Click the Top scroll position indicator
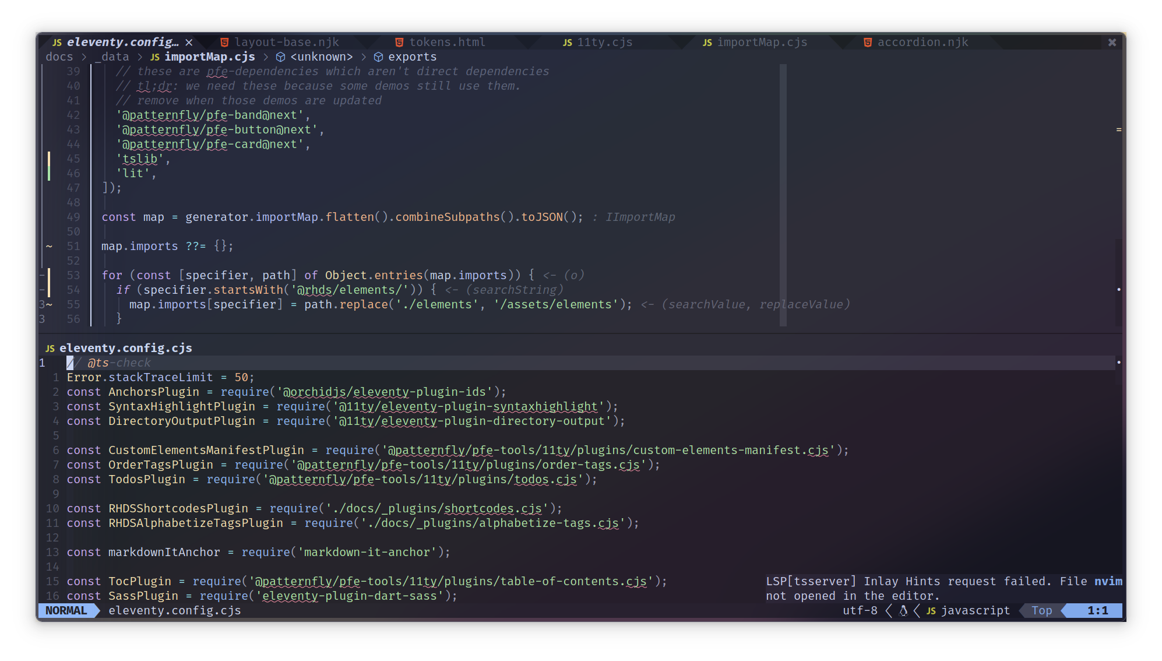Viewport: 1162px width, 661px height. click(x=1041, y=610)
